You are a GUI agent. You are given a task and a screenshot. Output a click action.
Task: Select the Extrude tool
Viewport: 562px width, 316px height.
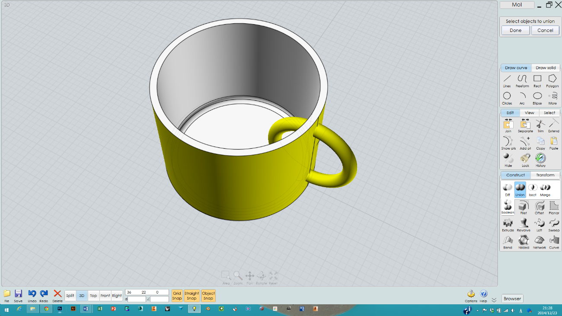pos(508,225)
